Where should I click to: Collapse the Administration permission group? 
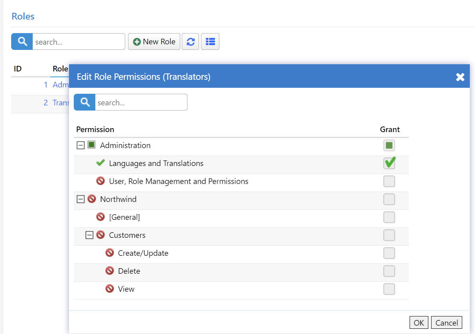coord(81,145)
